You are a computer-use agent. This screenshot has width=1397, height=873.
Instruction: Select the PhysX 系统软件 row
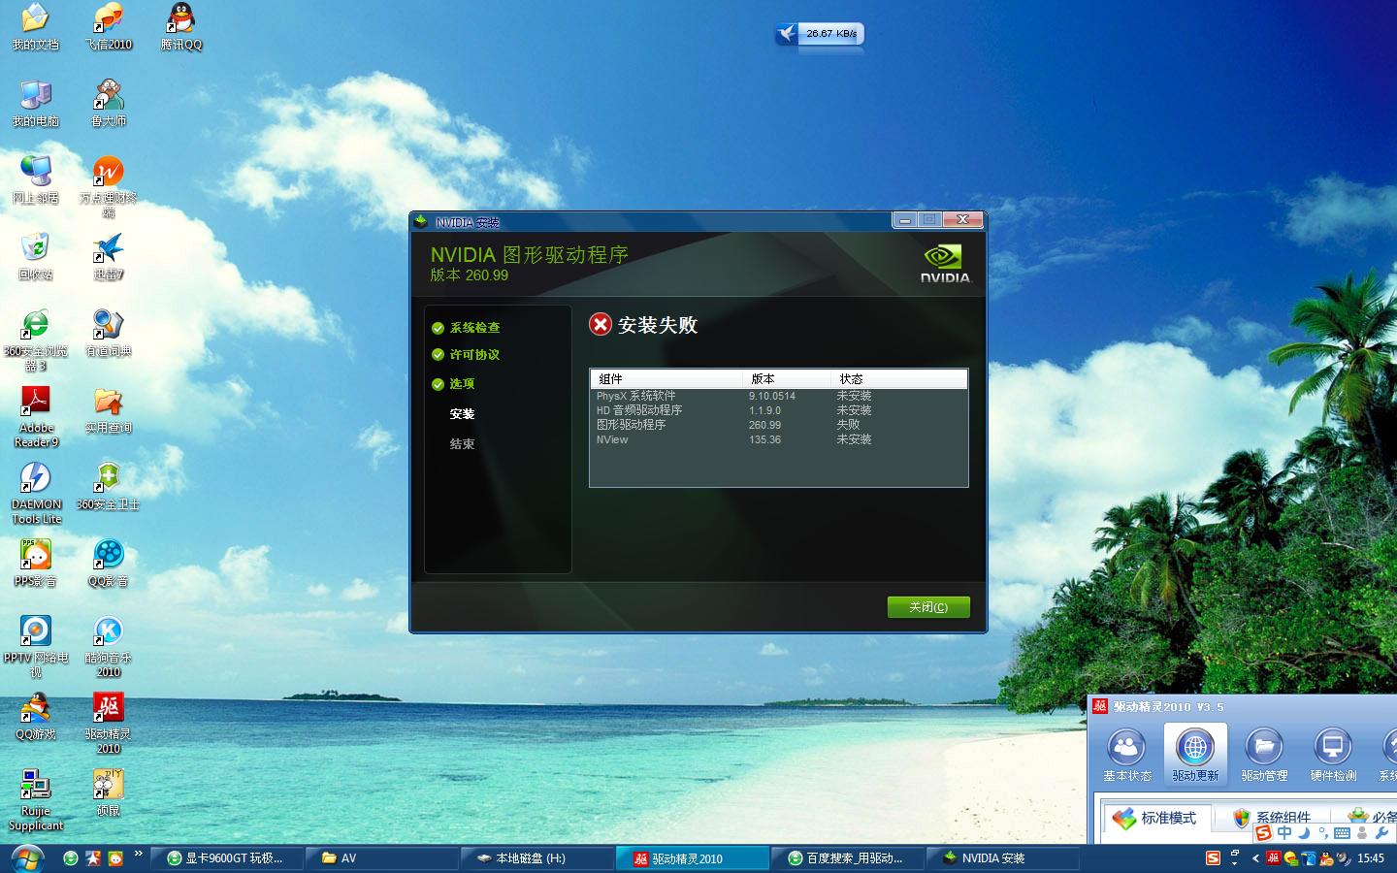[778, 396]
